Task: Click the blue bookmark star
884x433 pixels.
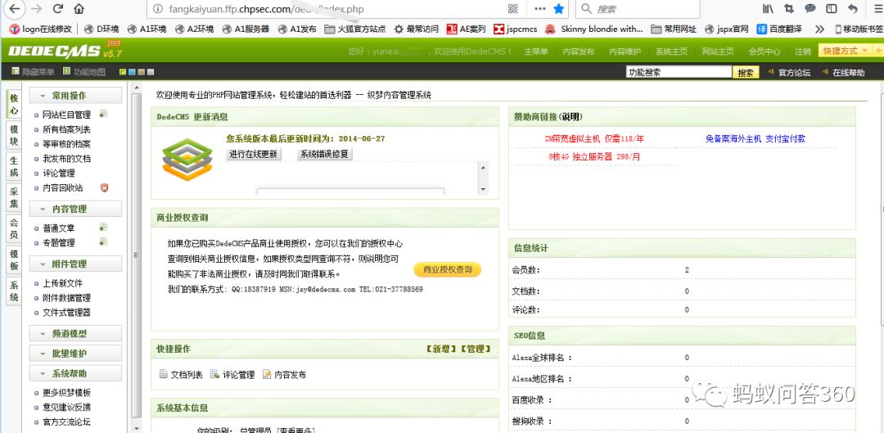Action: pos(559,8)
